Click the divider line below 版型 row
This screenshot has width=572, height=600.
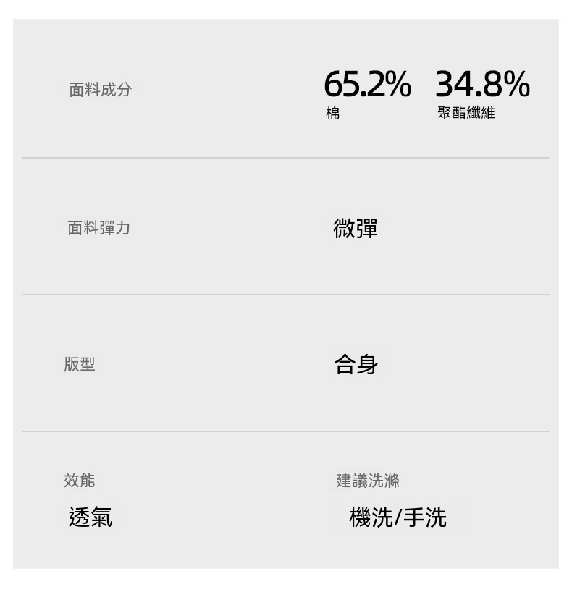(285, 431)
